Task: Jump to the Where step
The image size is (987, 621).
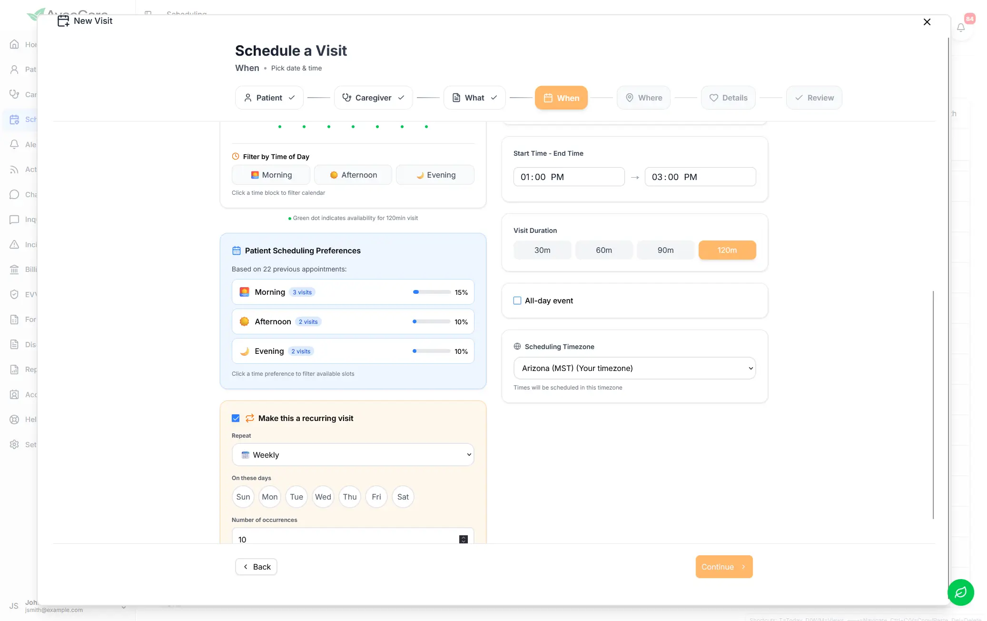Action: point(643,98)
